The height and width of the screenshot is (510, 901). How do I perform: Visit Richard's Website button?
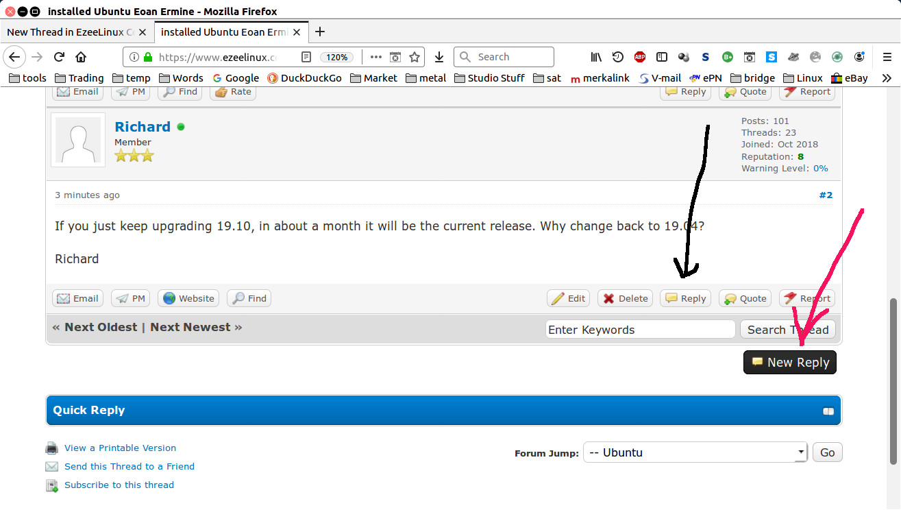click(x=188, y=298)
